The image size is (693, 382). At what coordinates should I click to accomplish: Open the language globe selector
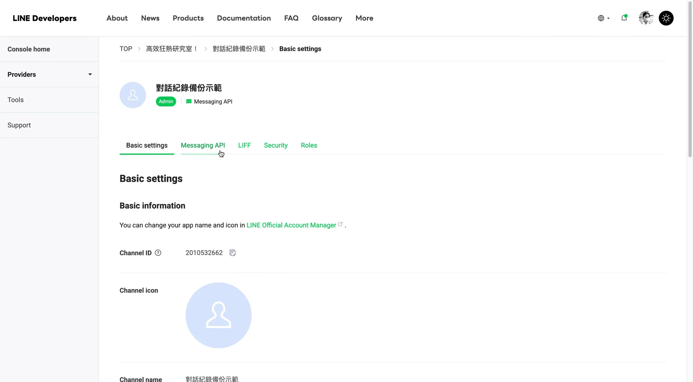[603, 18]
